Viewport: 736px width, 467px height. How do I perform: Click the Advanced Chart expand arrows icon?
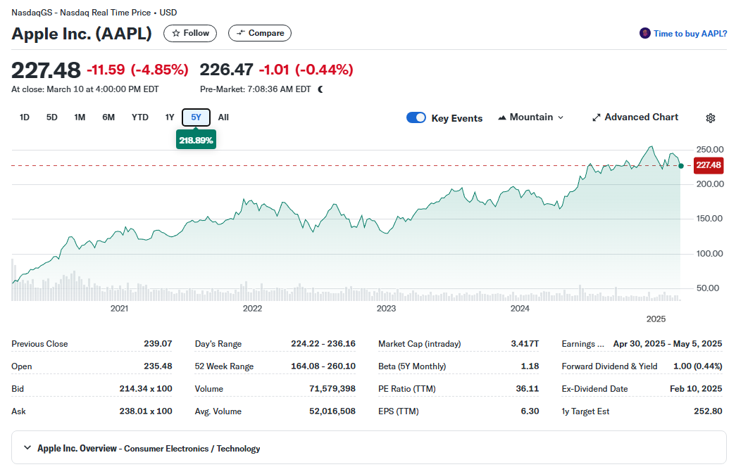point(596,117)
